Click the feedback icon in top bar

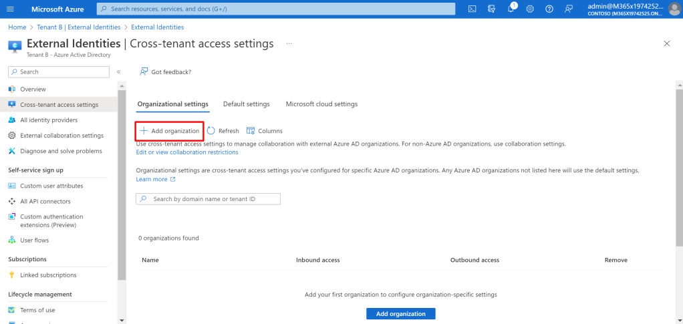[569, 9]
